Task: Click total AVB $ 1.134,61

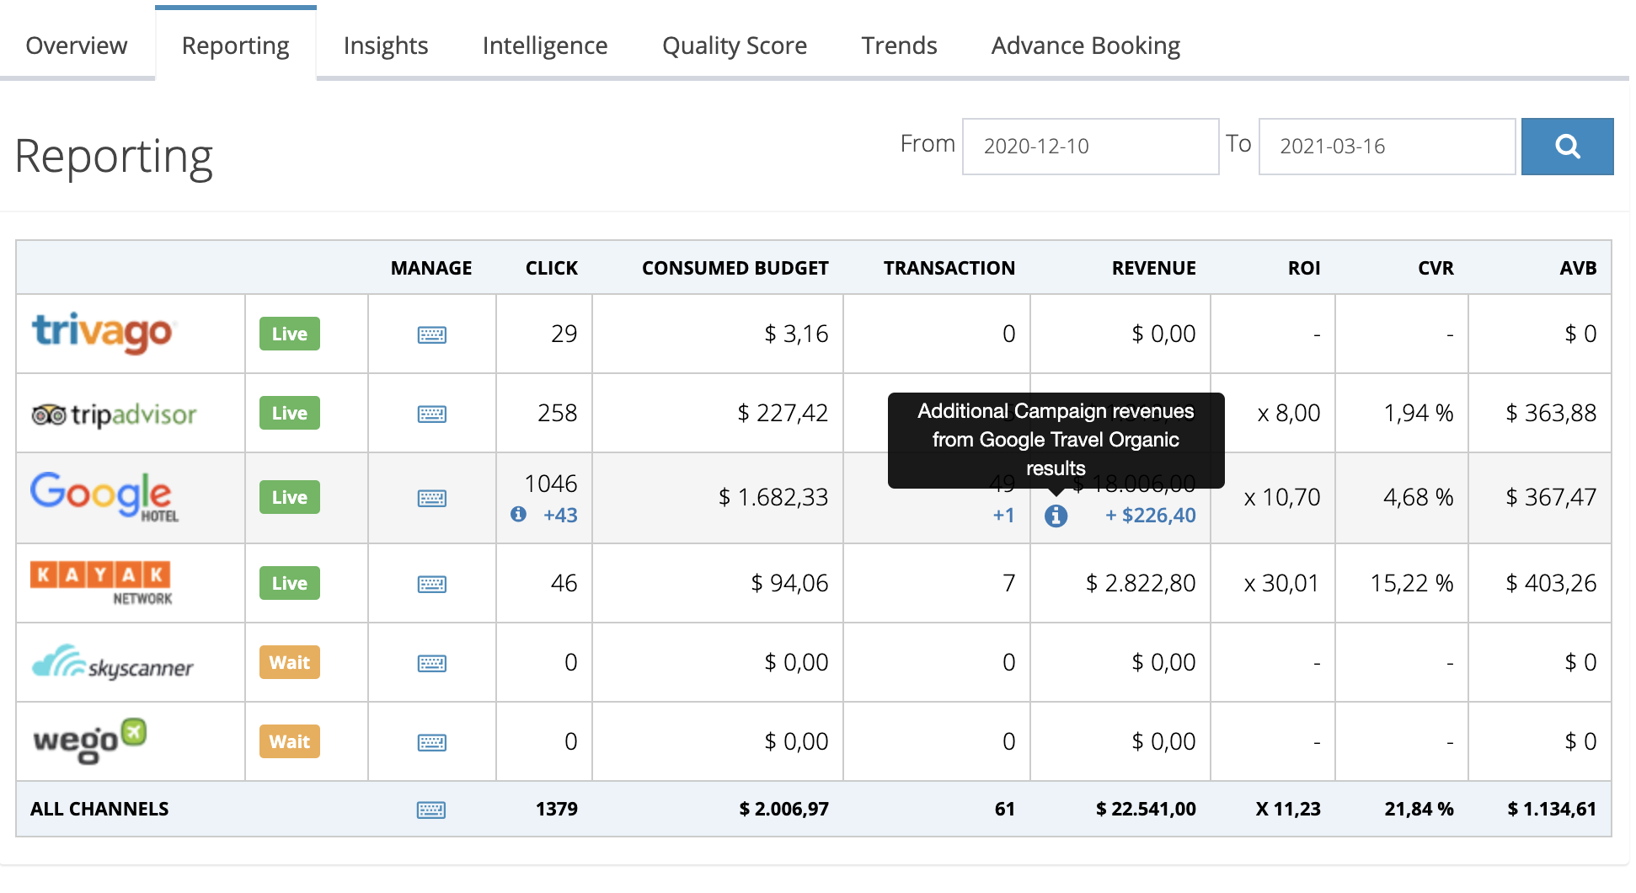Action: (x=1552, y=809)
